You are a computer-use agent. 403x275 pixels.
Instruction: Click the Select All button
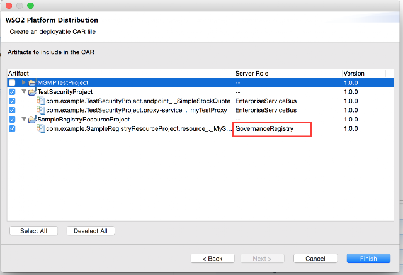(33, 231)
